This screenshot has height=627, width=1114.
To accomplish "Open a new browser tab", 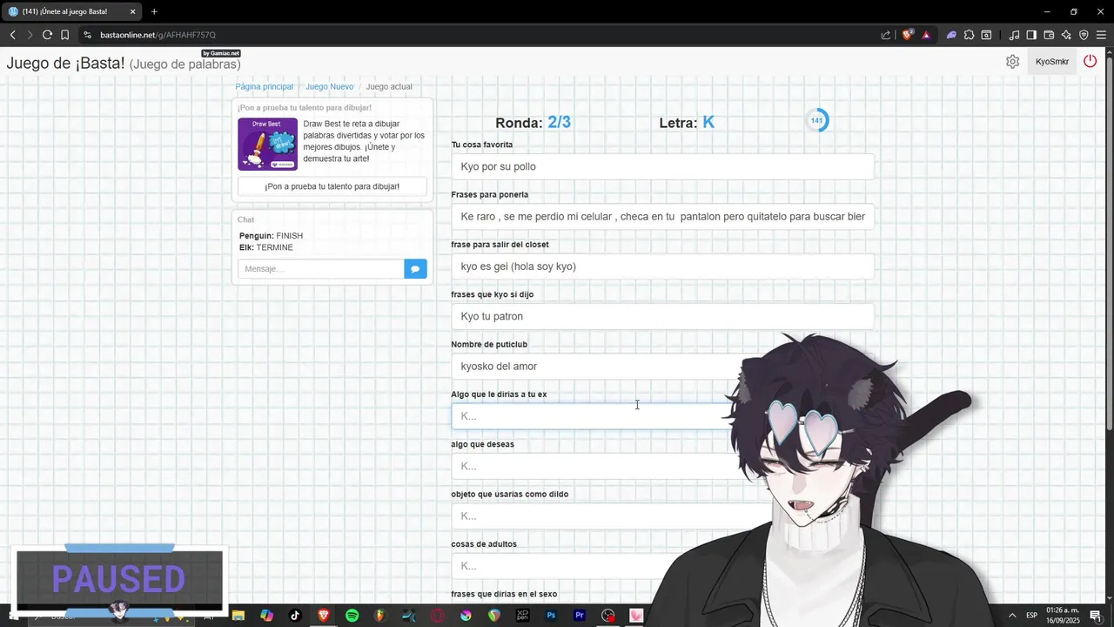I will click(154, 11).
